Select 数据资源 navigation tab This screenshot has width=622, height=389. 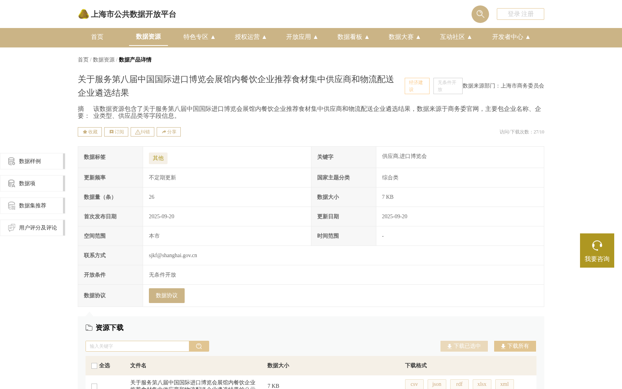[149, 37]
